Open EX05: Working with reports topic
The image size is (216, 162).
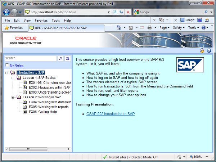[x=49, y=107]
